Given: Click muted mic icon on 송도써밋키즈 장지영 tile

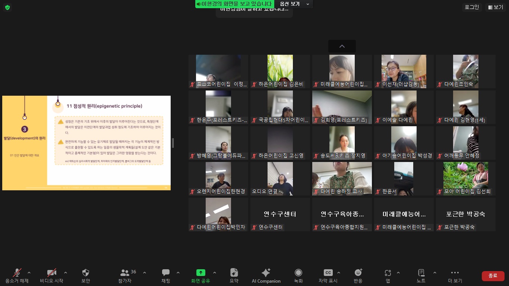Looking at the screenshot, I should point(316,156).
